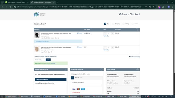Switch to www.harrys.c taskbar window
This screenshot has width=175, height=98.
tap(24, 96)
